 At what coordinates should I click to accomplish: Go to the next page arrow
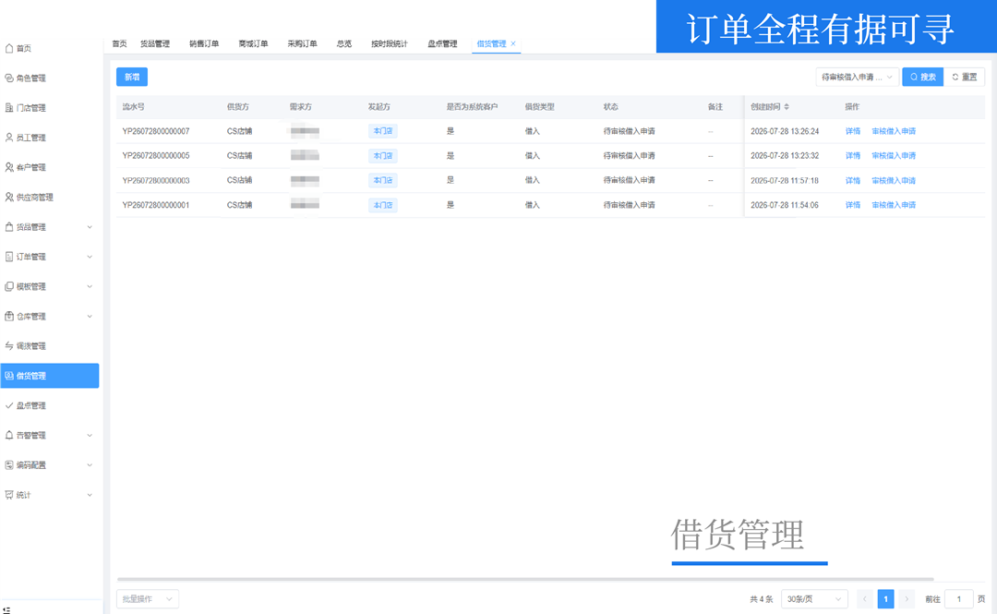point(907,598)
